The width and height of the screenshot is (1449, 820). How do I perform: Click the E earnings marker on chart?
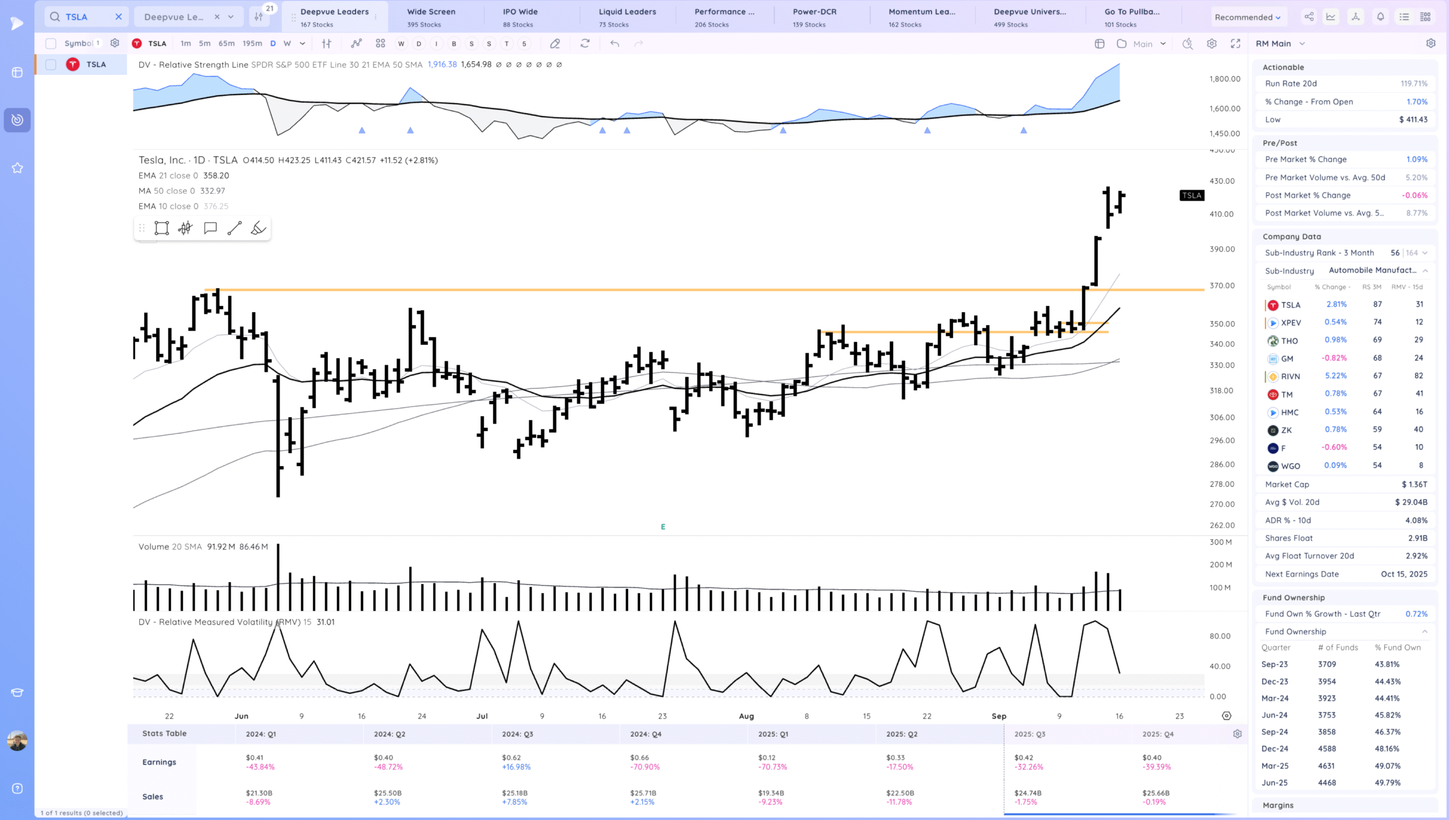coord(663,527)
